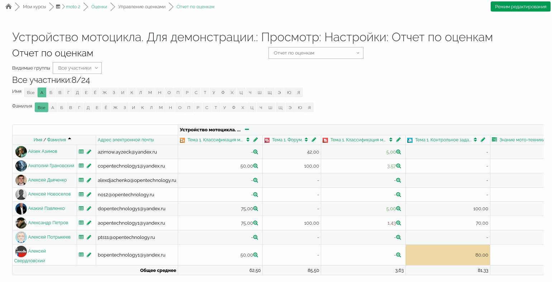Open moto 2 course in breadcrumb
Viewport: 552px width, 282px height.
pos(73,7)
